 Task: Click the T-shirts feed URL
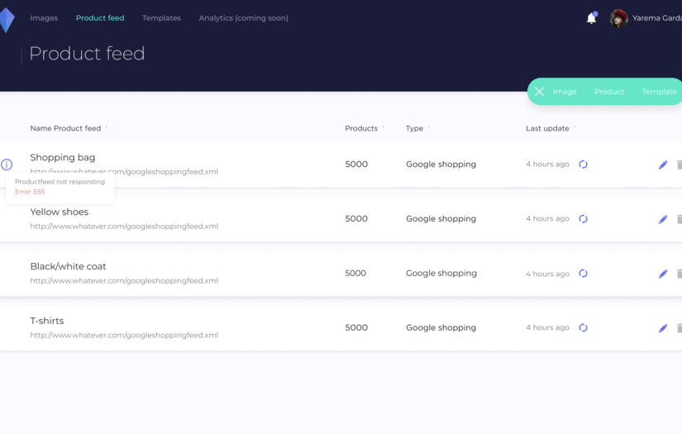click(x=124, y=336)
